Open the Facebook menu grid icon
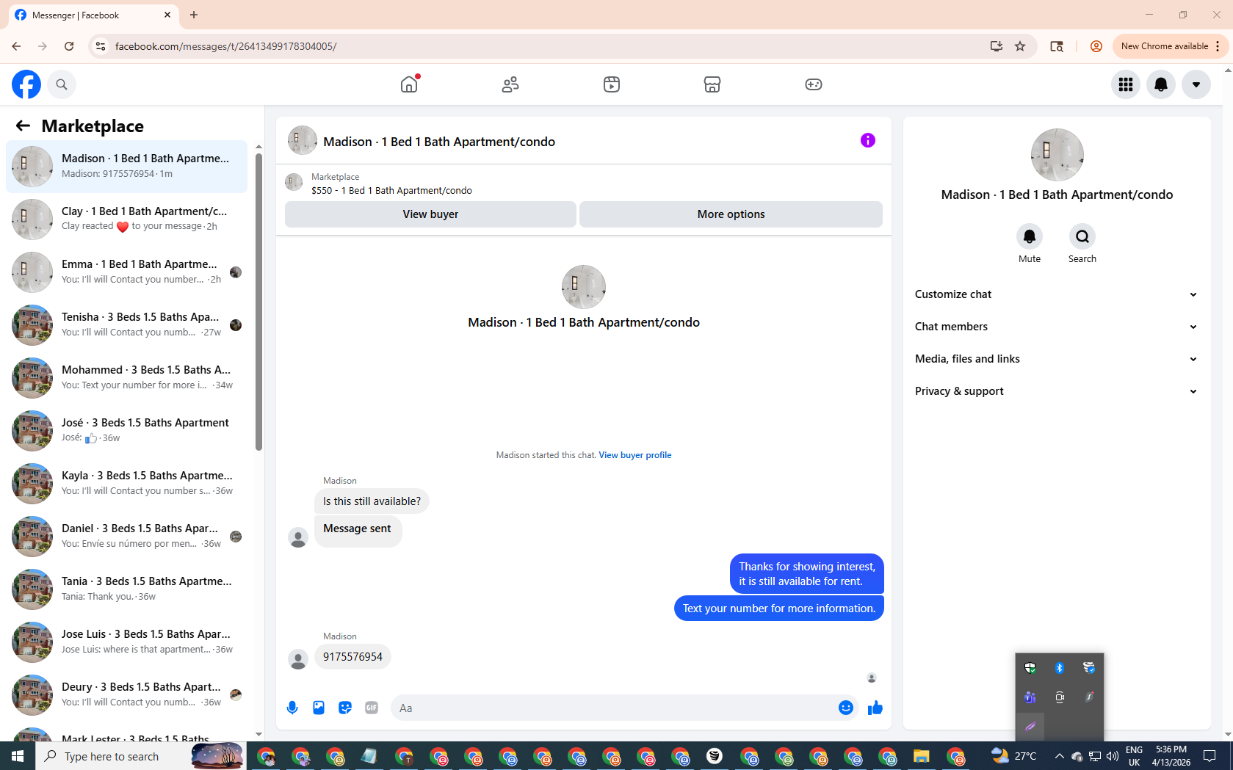This screenshot has height=770, width=1233. (1126, 84)
